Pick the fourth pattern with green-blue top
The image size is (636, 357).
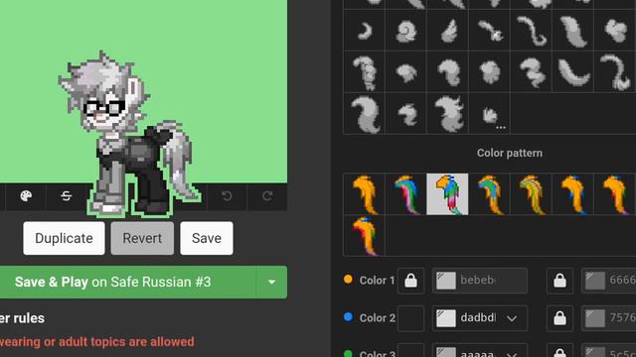click(x=489, y=194)
